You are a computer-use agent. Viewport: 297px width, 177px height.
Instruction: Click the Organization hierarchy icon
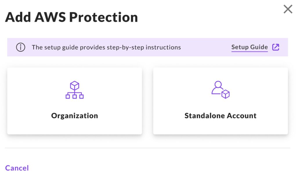tap(75, 90)
